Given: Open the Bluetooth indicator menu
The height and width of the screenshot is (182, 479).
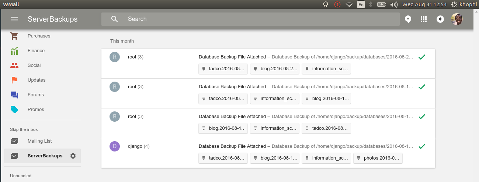Looking at the screenshot, I should pos(371,4).
